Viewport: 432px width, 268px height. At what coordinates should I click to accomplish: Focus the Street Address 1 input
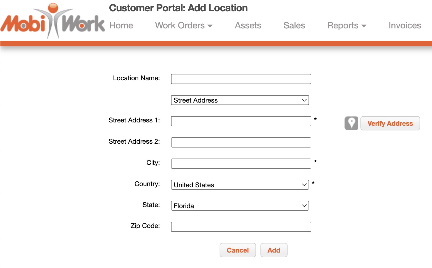click(x=241, y=121)
